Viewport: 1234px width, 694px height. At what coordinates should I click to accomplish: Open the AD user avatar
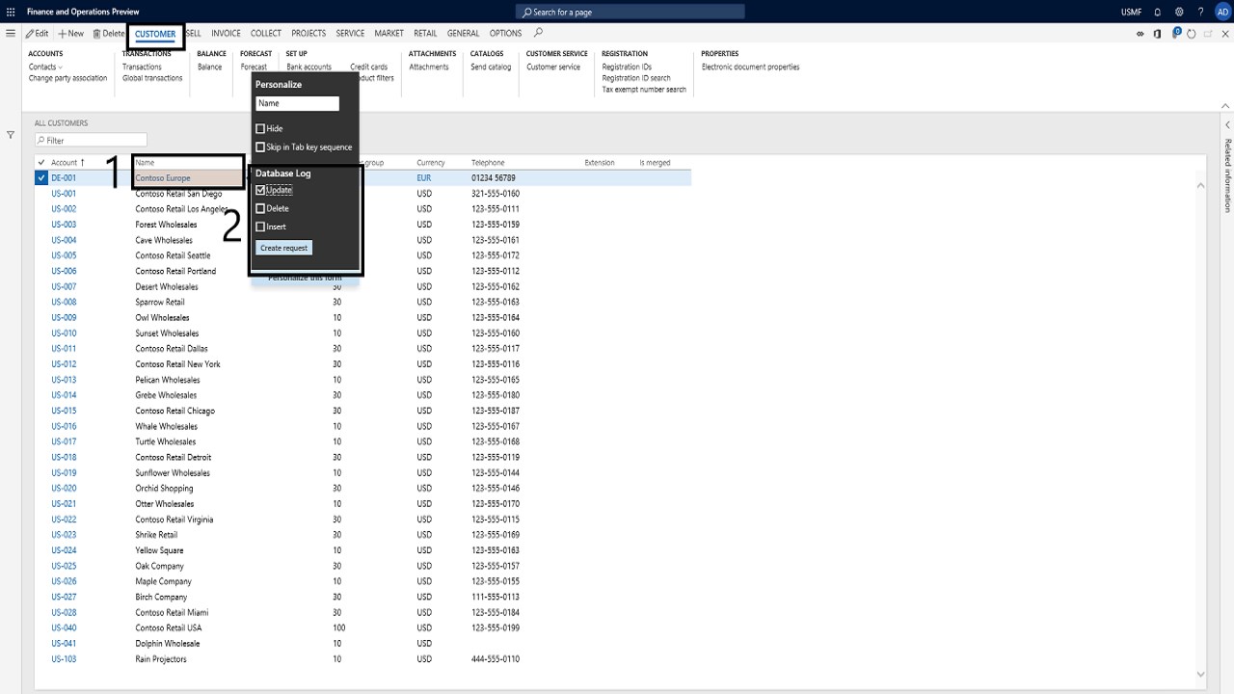[1222, 12]
